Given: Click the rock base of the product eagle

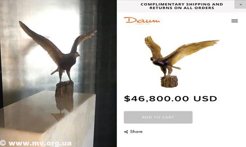Looking at the screenshot, I should coord(169,82).
